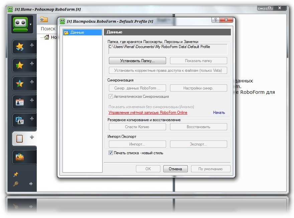Click the Экспорт button
294x218 pixels.
(x=198, y=144)
